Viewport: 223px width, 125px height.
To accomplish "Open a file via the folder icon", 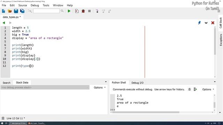I will point(10,11).
